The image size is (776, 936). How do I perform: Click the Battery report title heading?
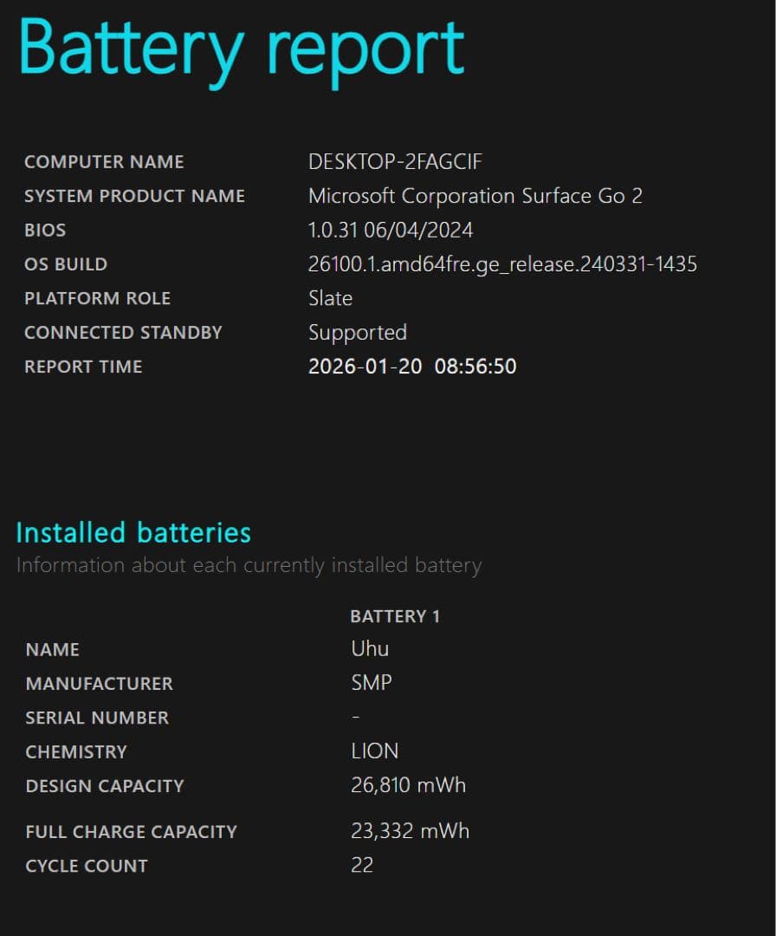[x=241, y=49]
